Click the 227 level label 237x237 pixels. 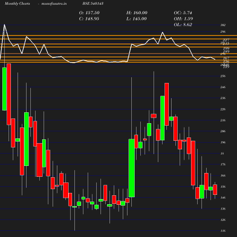coord(226,40)
